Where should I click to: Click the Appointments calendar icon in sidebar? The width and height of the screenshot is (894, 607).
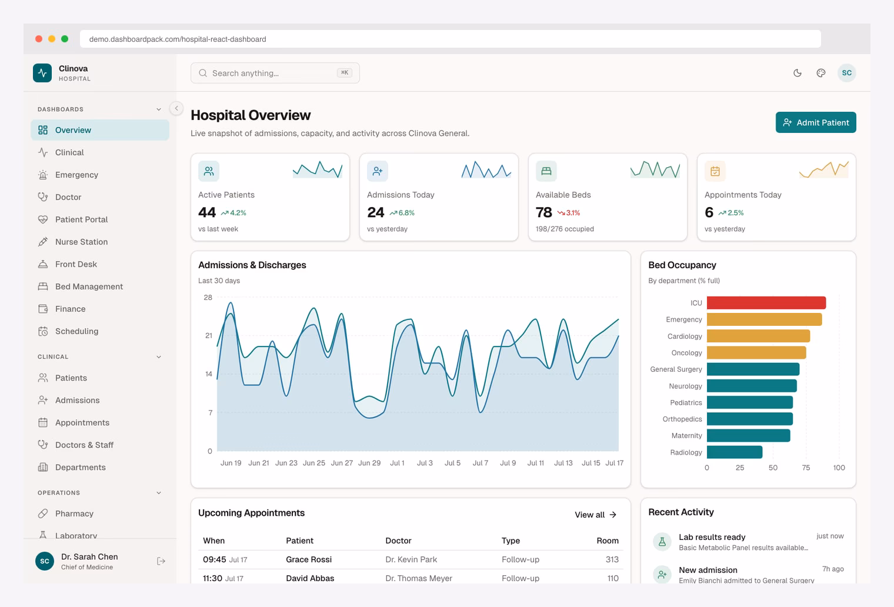(43, 422)
